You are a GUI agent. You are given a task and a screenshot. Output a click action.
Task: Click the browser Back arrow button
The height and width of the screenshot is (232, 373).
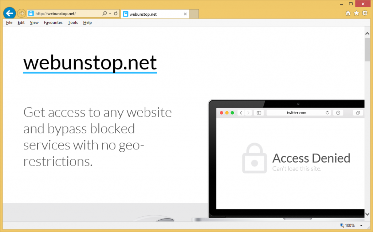pos(9,13)
